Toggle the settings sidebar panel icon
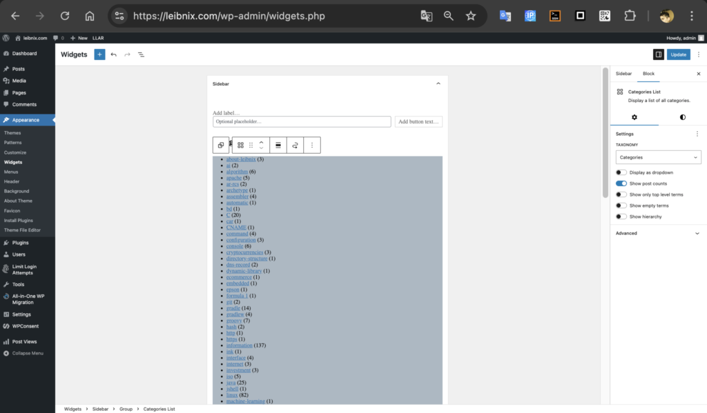 (658, 54)
